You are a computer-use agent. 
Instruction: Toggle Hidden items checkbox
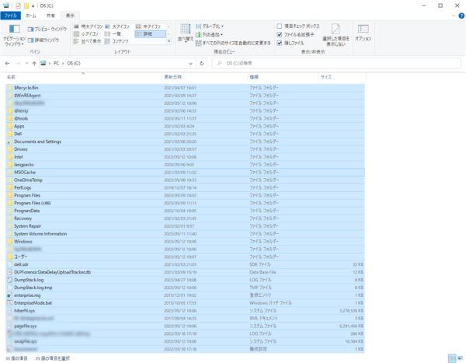coord(280,43)
